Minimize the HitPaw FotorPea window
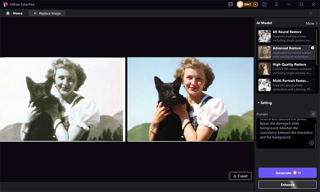This screenshot has height=192, width=320. 289,4
